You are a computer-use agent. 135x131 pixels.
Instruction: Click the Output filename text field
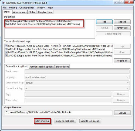pyautogui.click(x=58, y=113)
